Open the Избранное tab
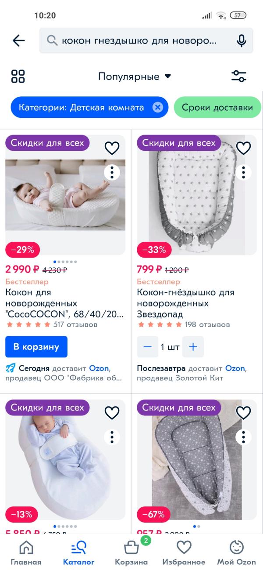263x571 pixels. pos(184,553)
